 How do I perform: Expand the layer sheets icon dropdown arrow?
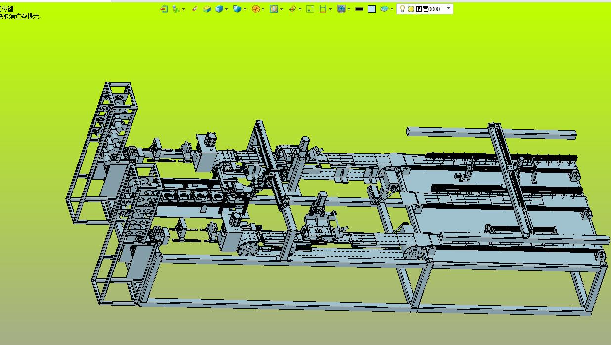pos(392,9)
